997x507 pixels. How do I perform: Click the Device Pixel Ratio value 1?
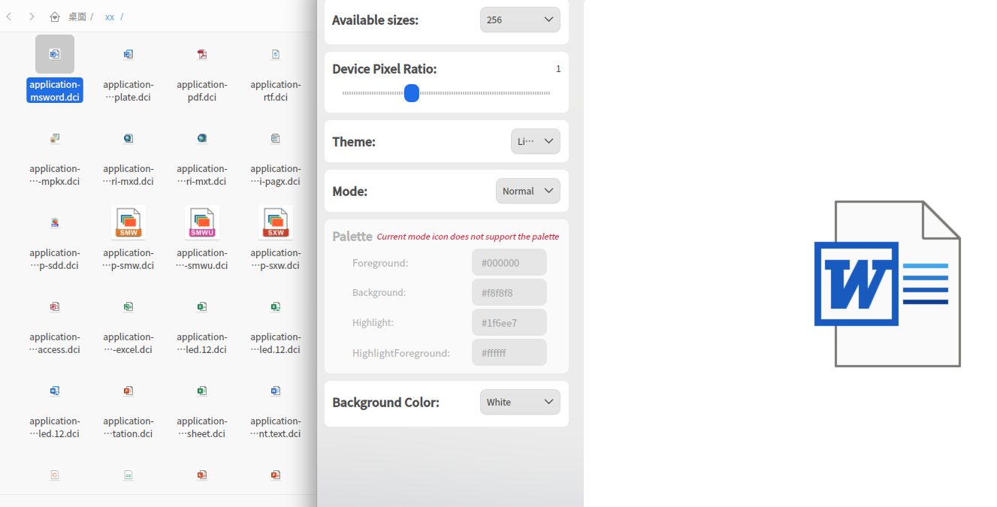coord(558,69)
